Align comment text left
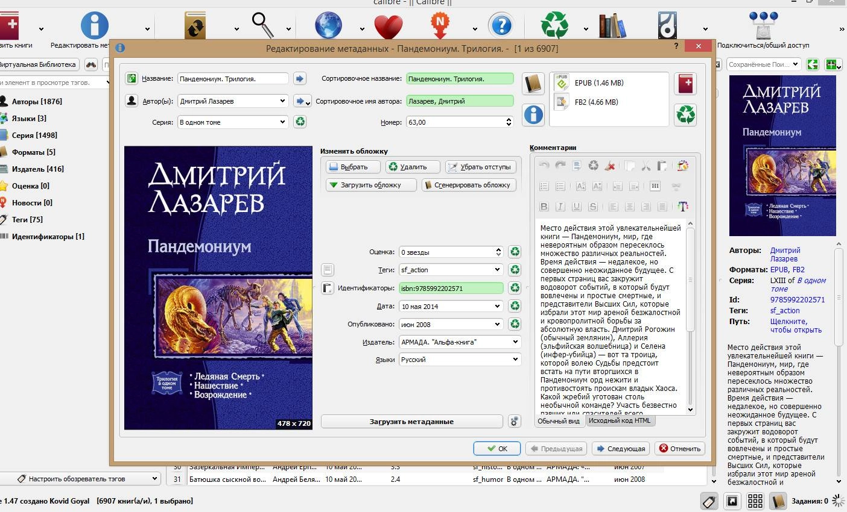The height and width of the screenshot is (512, 847). click(613, 207)
